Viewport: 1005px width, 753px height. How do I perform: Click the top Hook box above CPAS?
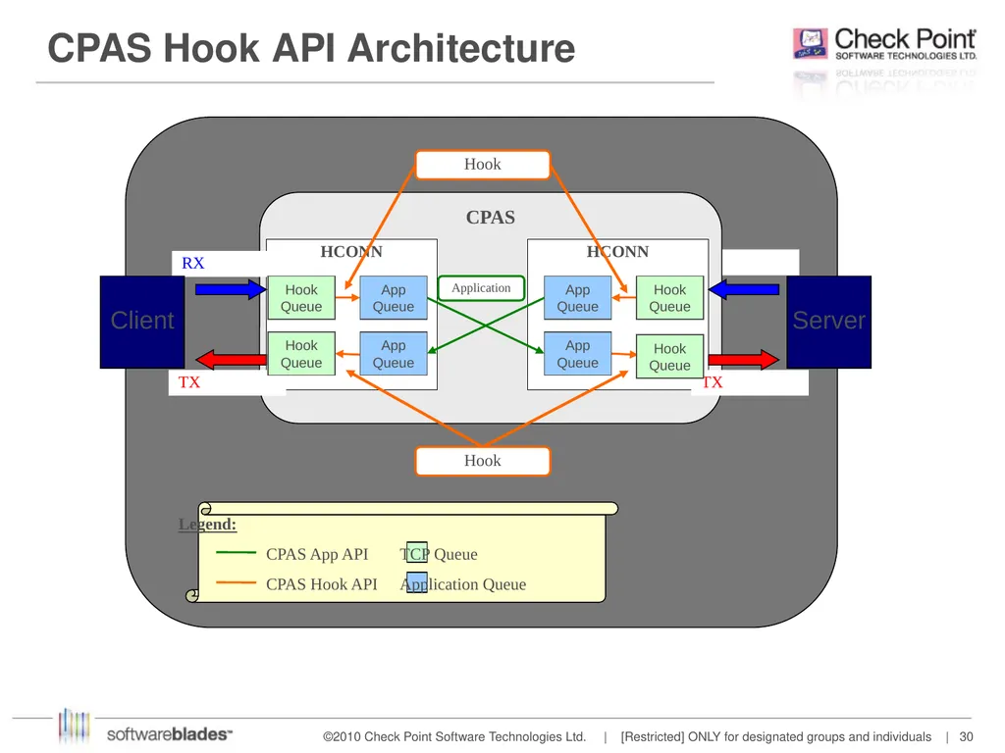(x=483, y=165)
